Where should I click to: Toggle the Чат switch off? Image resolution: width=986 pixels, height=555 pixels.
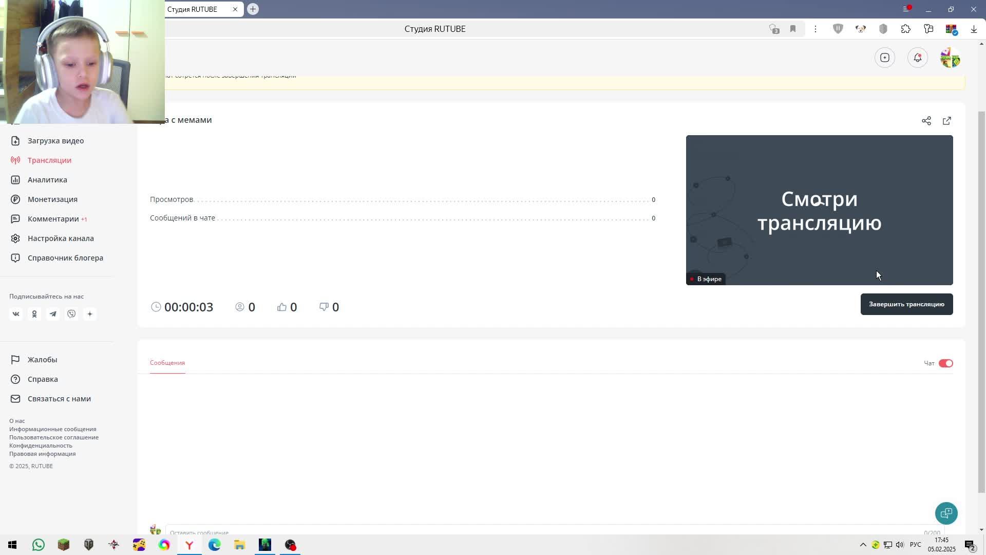tap(946, 363)
